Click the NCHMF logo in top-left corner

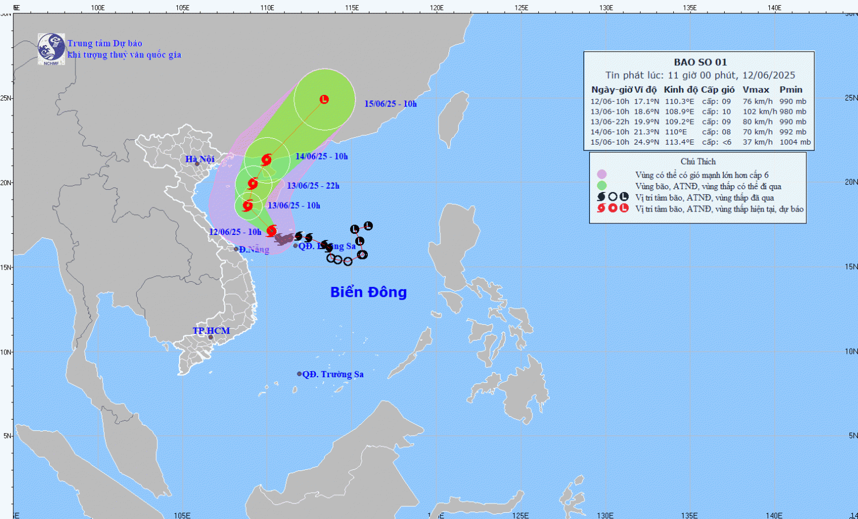51,49
